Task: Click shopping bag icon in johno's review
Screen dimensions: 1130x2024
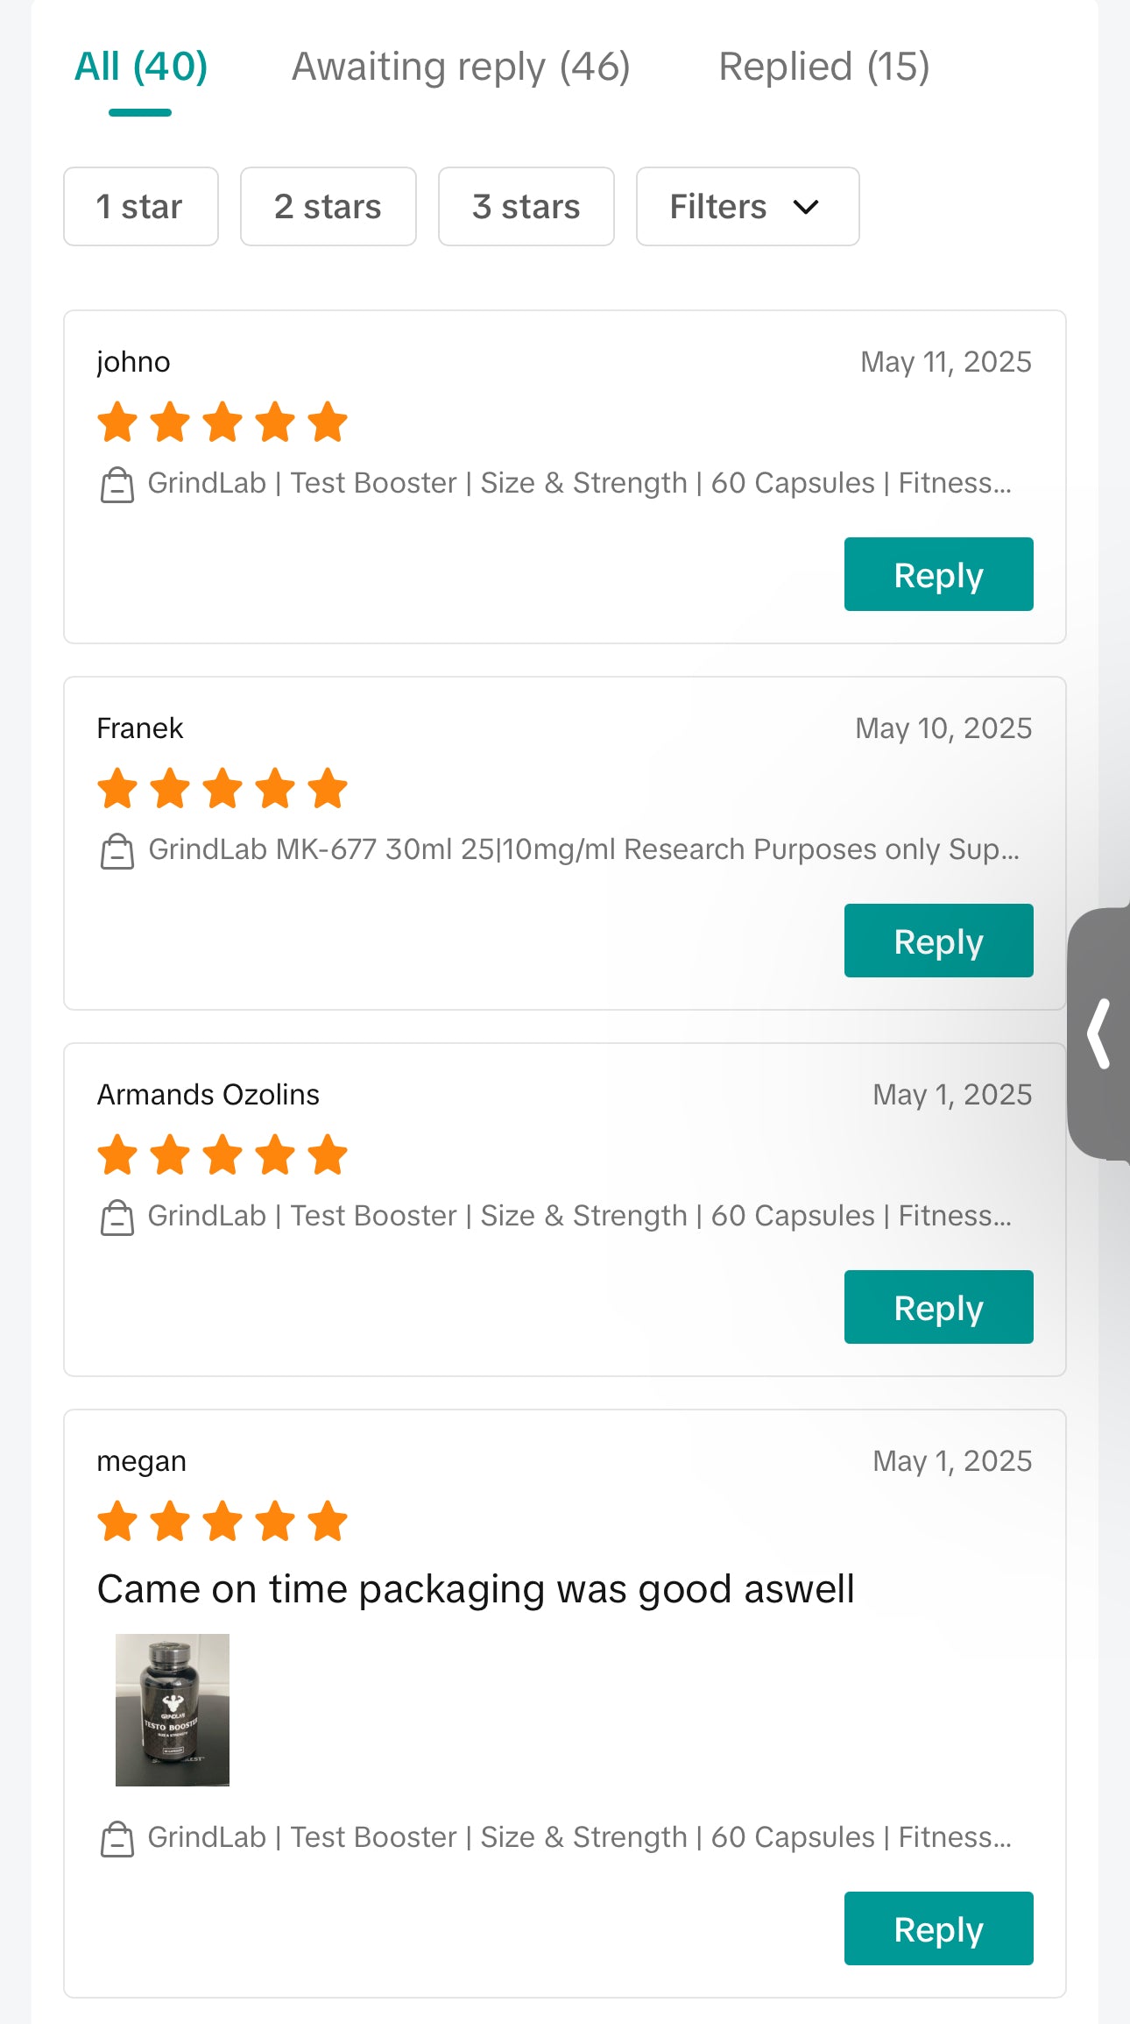Action: pyautogui.click(x=117, y=485)
